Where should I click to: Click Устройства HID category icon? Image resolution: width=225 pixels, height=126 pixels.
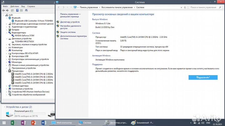[10, 92]
